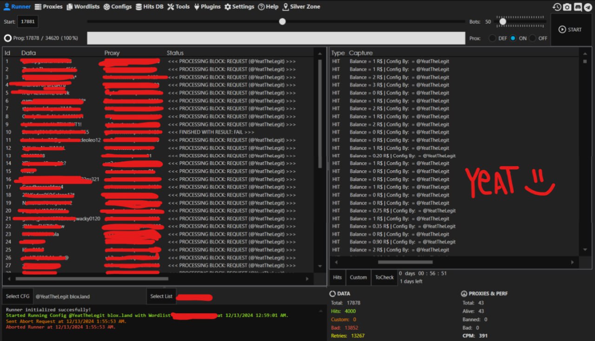Open the Hits DB tab
This screenshot has width=595, height=341.
click(150, 7)
